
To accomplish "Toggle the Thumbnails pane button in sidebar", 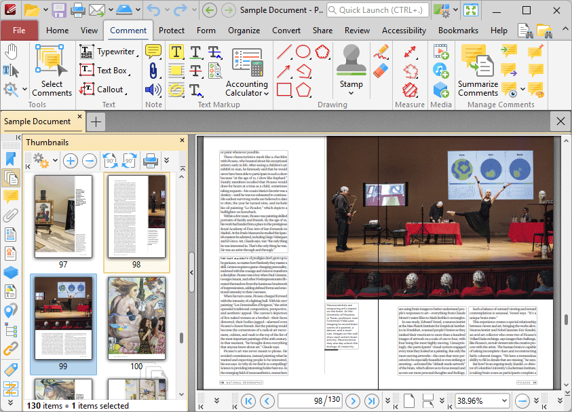I will pos(10,178).
